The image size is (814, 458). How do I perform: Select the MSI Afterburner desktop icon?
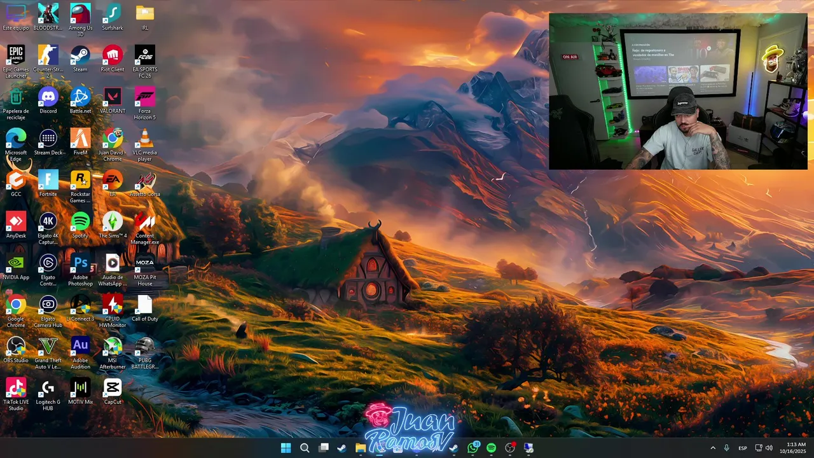(113, 353)
